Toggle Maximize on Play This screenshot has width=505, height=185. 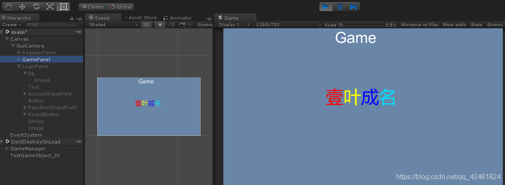click(x=420, y=25)
